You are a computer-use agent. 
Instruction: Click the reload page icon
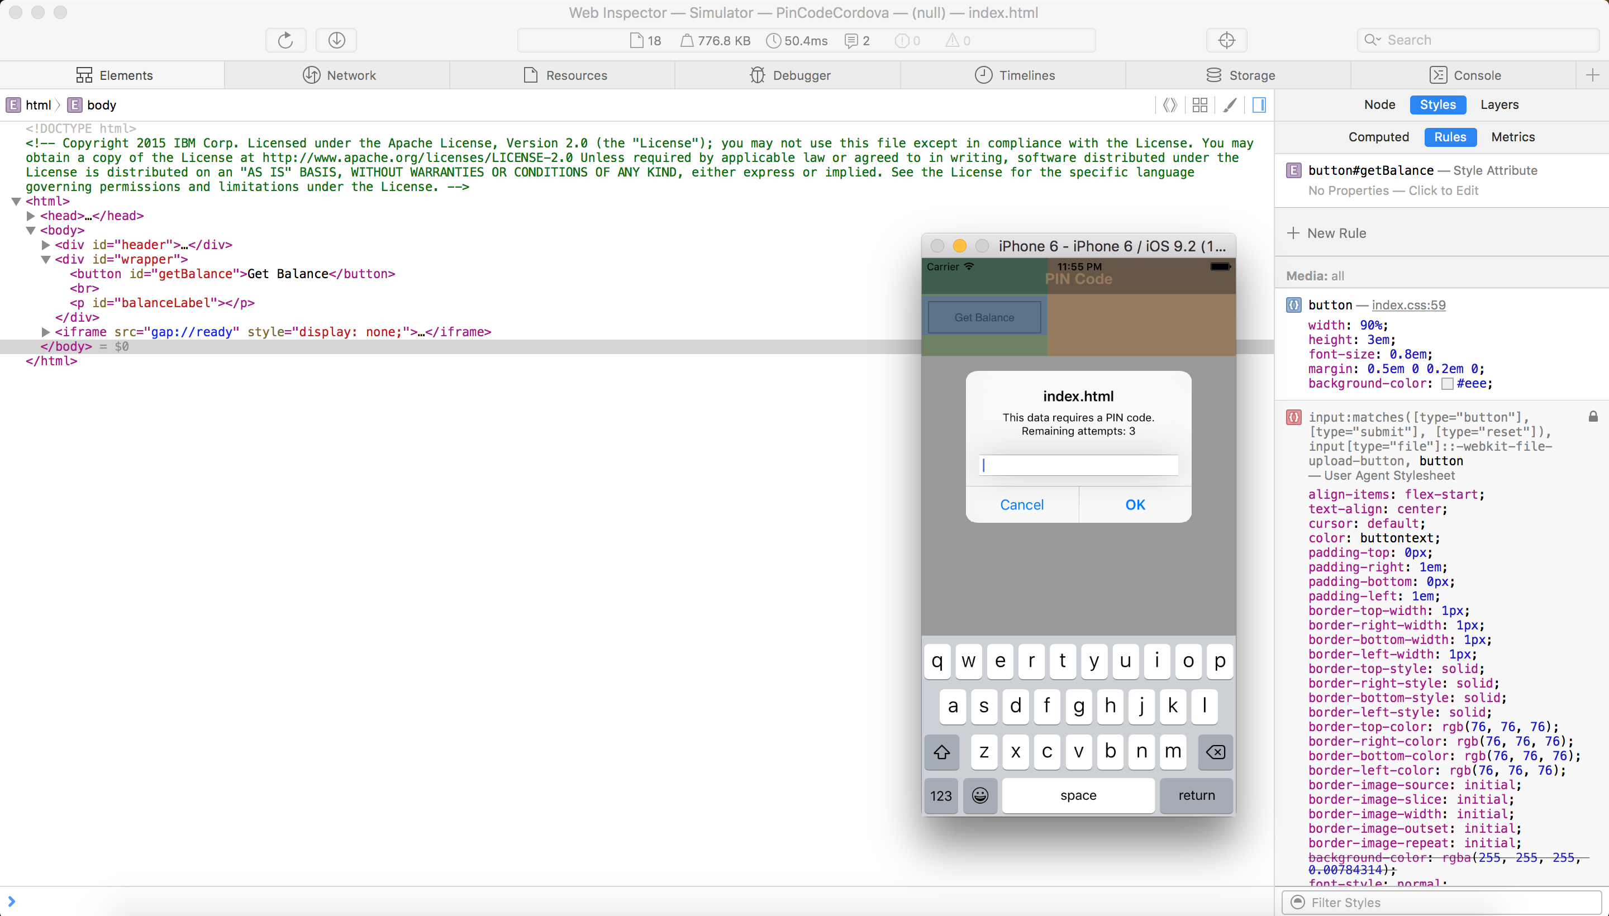click(x=285, y=40)
